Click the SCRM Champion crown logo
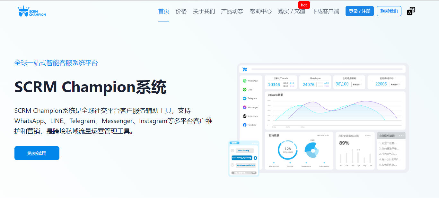This screenshot has width=439, height=198. (31, 12)
